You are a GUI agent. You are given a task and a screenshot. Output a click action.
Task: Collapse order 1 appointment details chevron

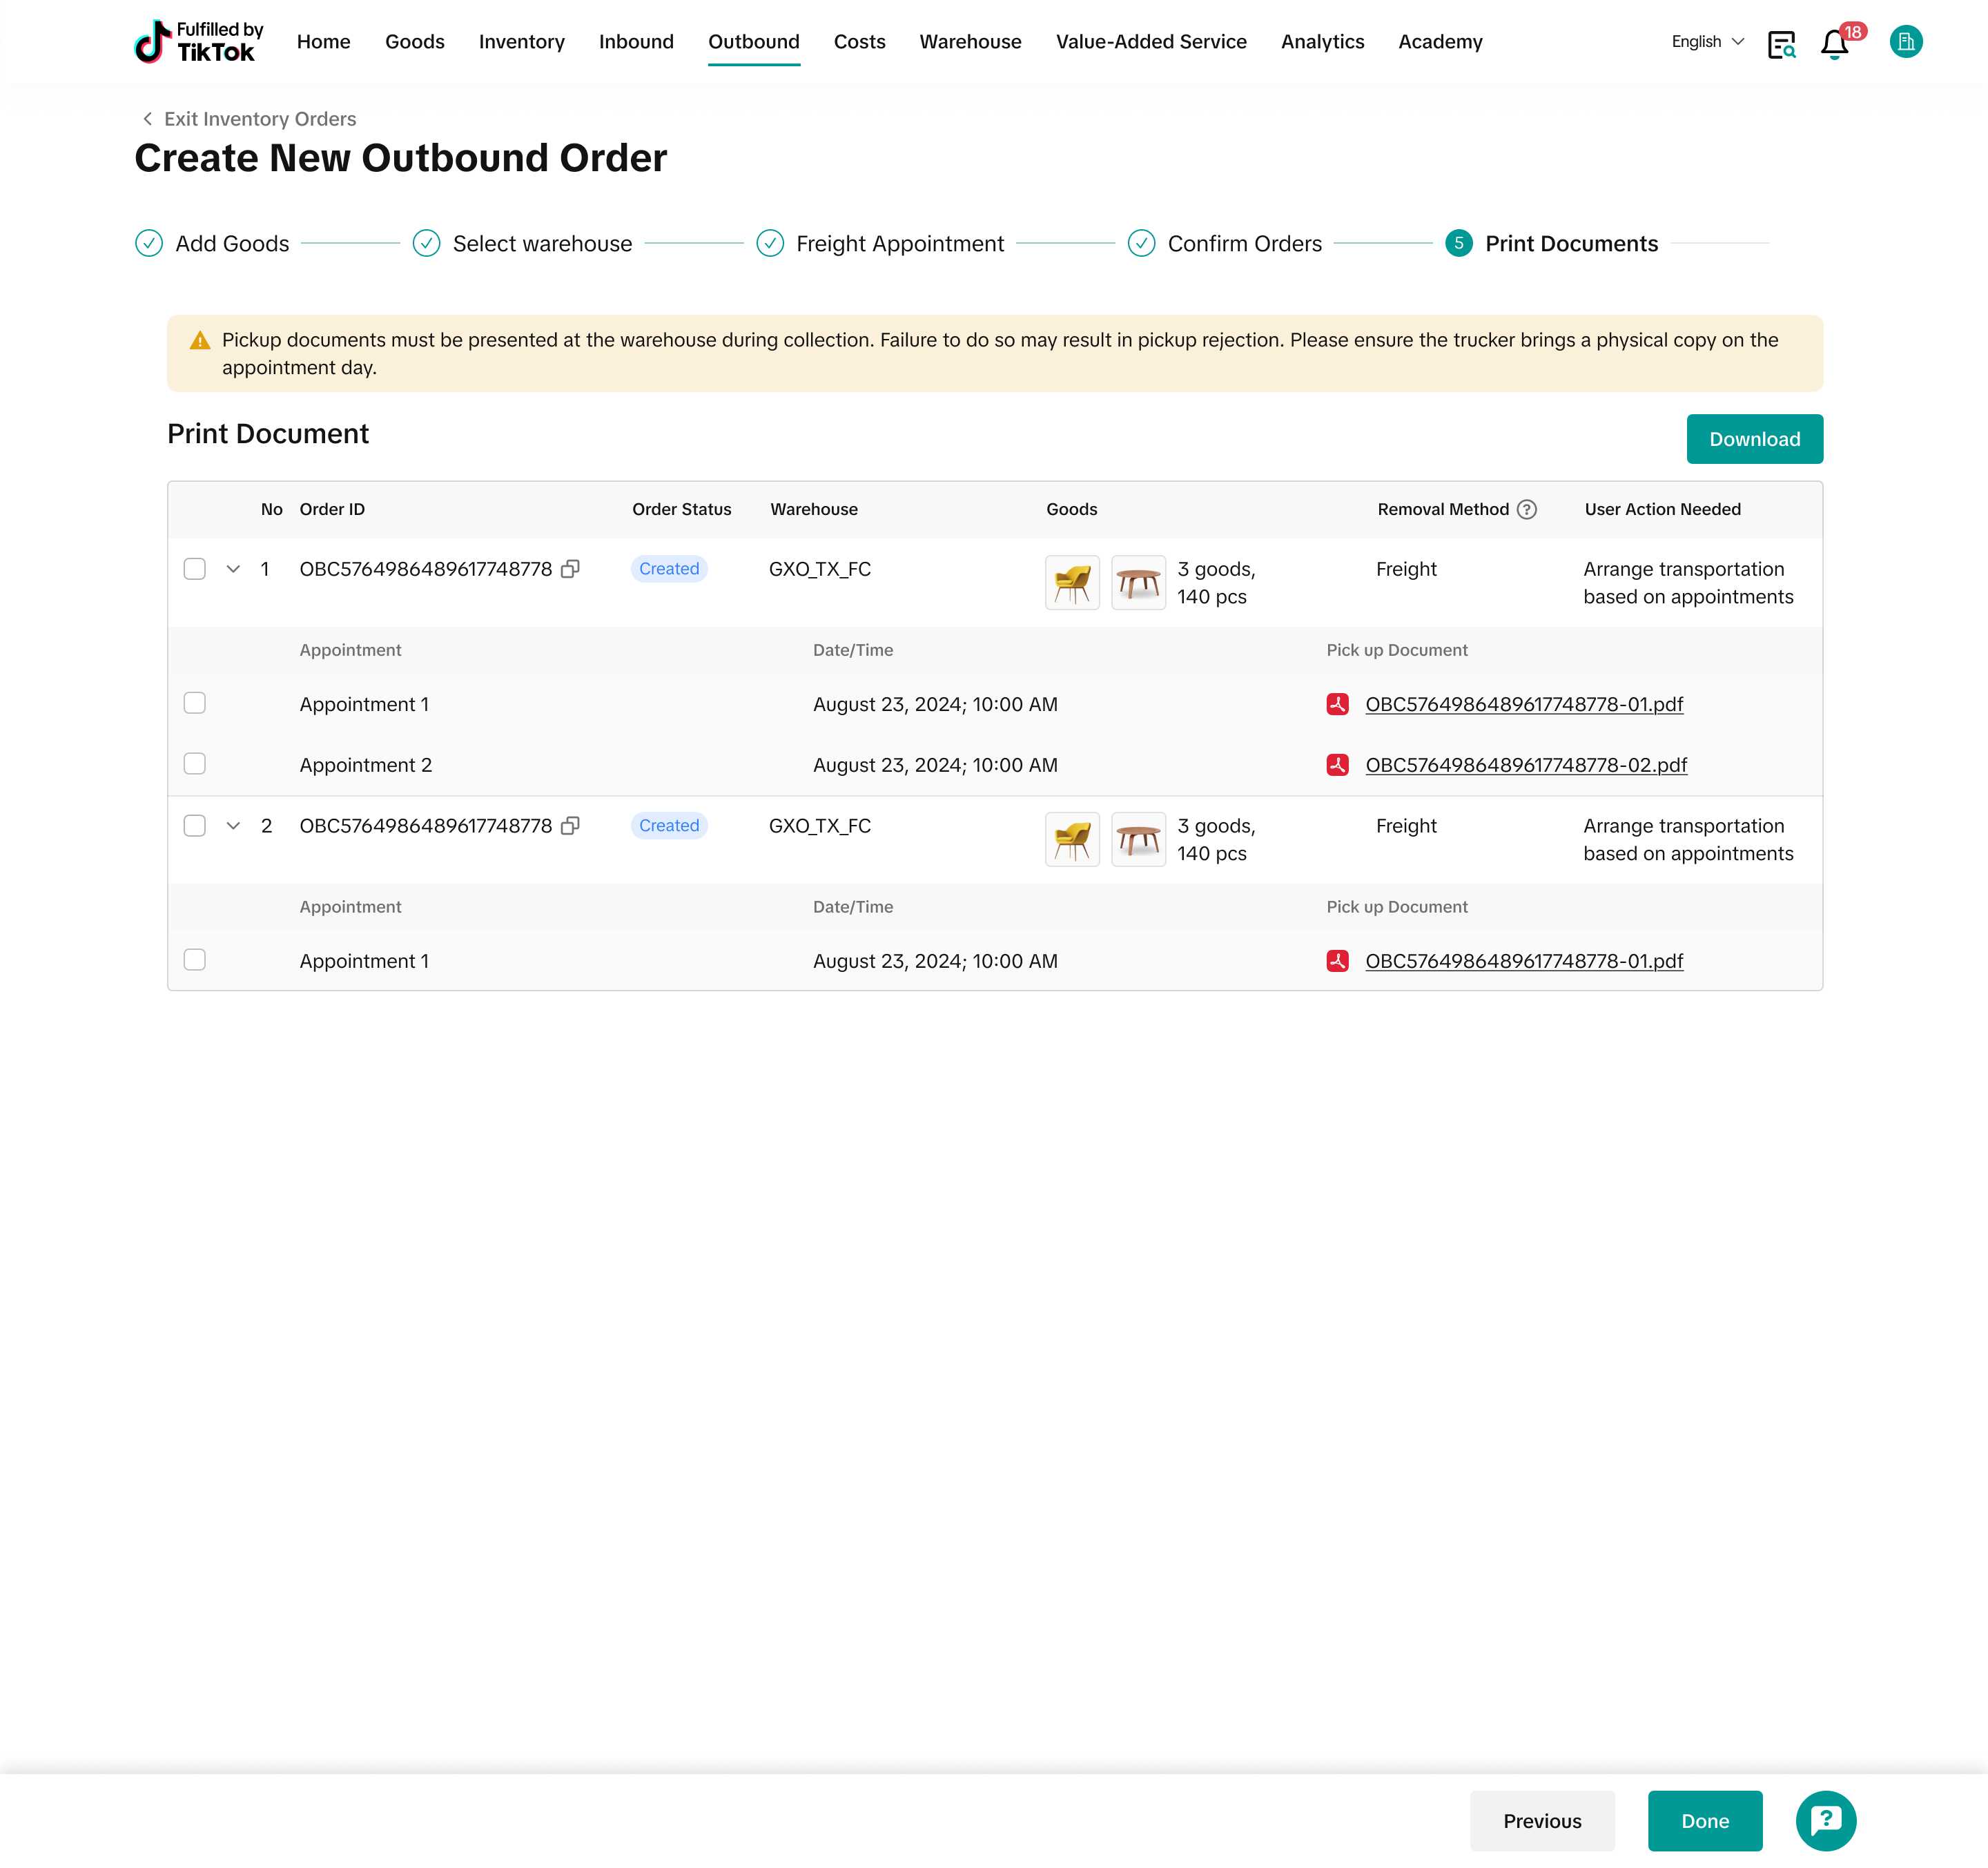coord(233,569)
